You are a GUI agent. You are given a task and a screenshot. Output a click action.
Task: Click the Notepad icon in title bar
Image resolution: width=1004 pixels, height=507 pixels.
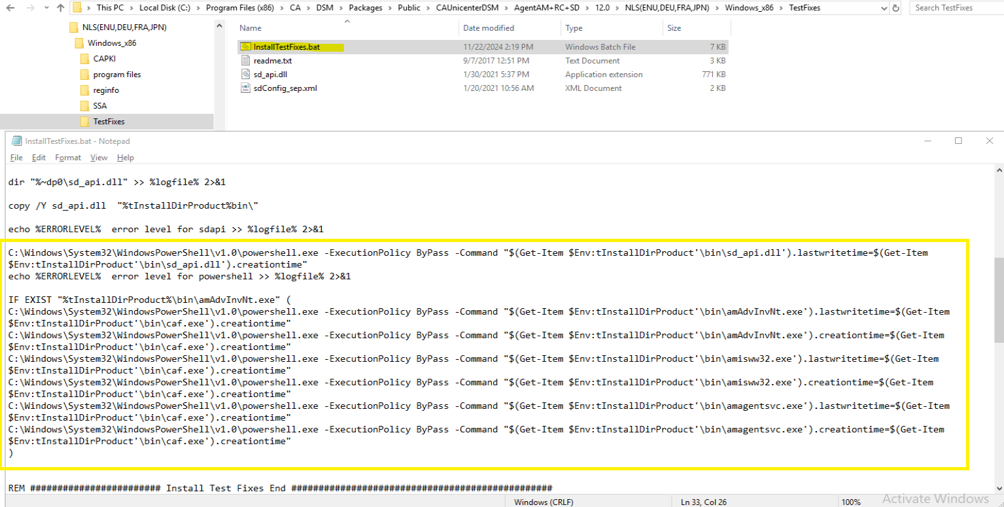16,141
